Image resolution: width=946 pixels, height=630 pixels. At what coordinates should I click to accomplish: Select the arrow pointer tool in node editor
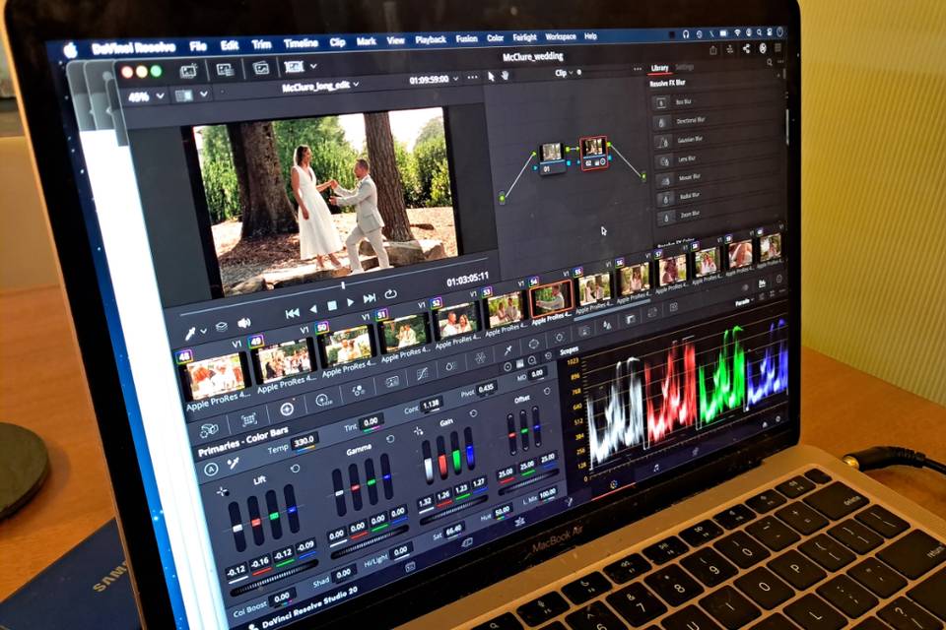click(491, 76)
